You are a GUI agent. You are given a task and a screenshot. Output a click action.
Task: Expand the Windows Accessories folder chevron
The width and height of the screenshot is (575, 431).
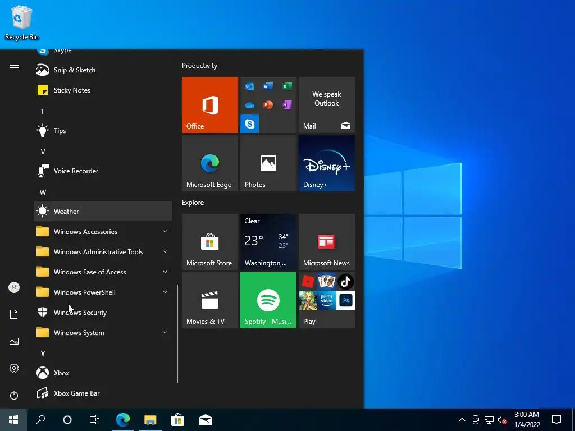[165, 231]
